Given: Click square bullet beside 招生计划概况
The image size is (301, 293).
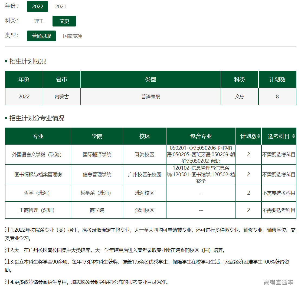Looking at the screenshot, I should click(x=5, y=61).
